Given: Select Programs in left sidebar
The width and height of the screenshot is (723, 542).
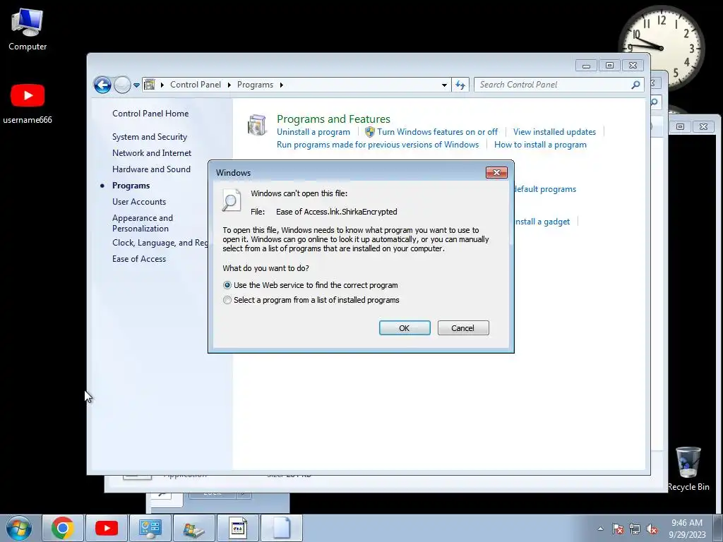Looking at the screenshot, I should pyautogui.click(x=131, y=186).
